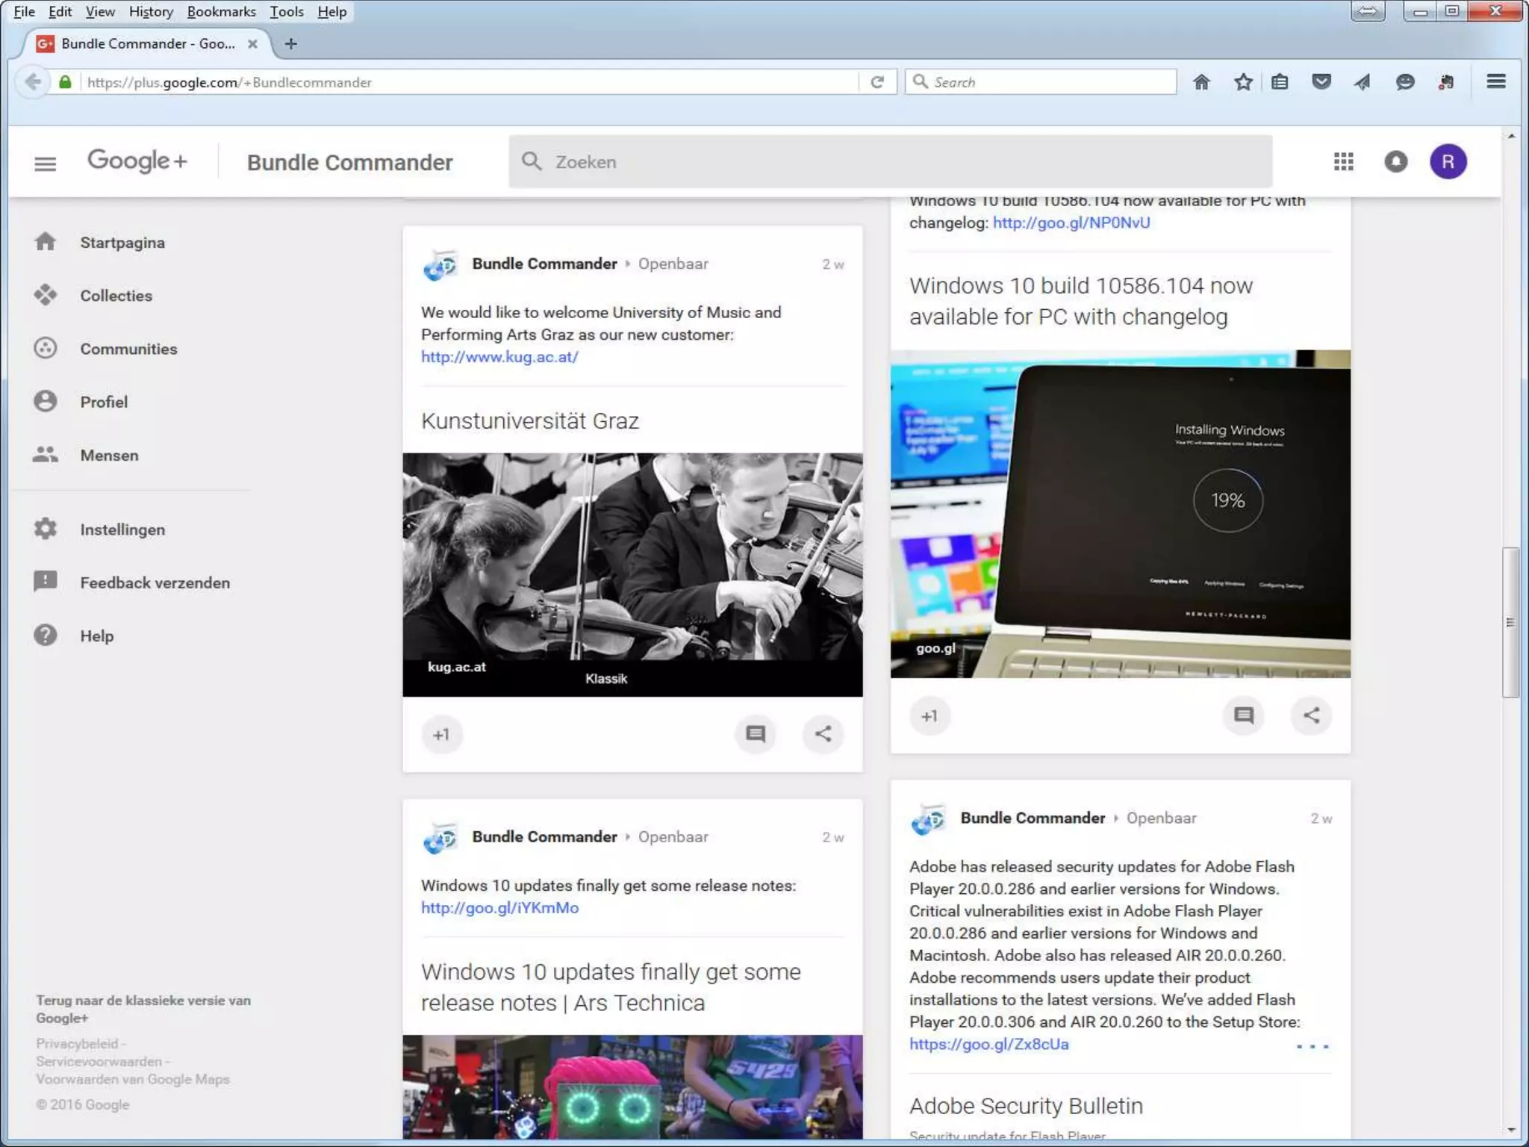Open link https://goo.gl/Zx8cUa
Viewport: 1529px width, 1147px height.
pos(988,1044)
